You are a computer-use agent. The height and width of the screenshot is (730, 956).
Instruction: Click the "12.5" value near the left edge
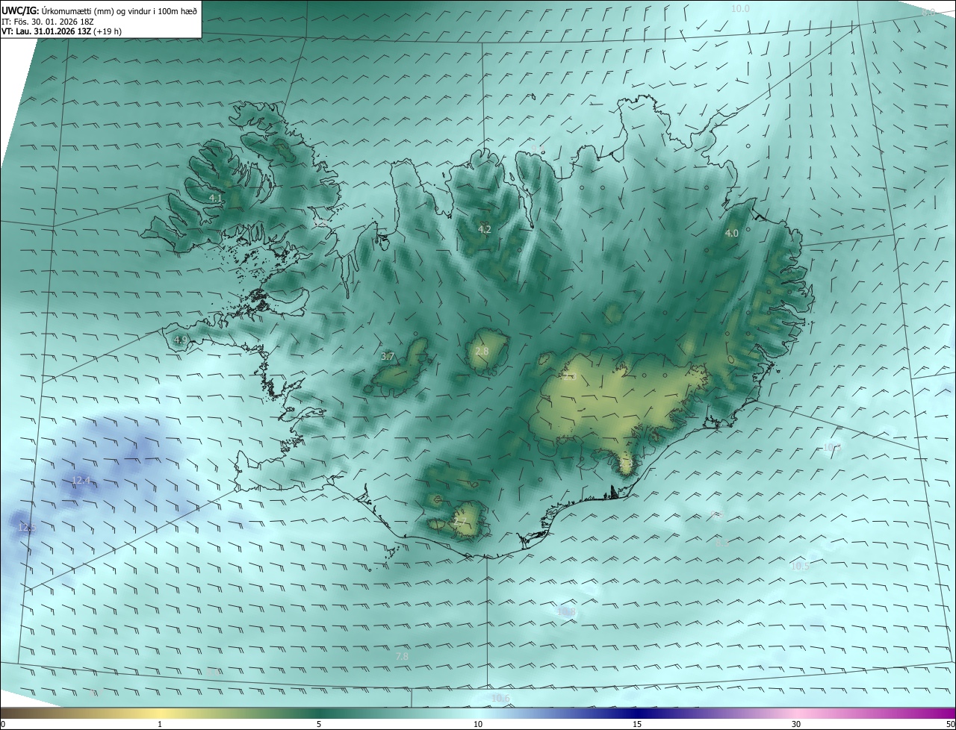pos(26,527)
